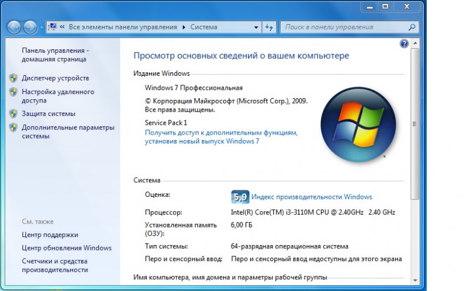Click the vertical scrollbar down arrow
The width and height of the screenshot is (471, 291).
point(415,280)
